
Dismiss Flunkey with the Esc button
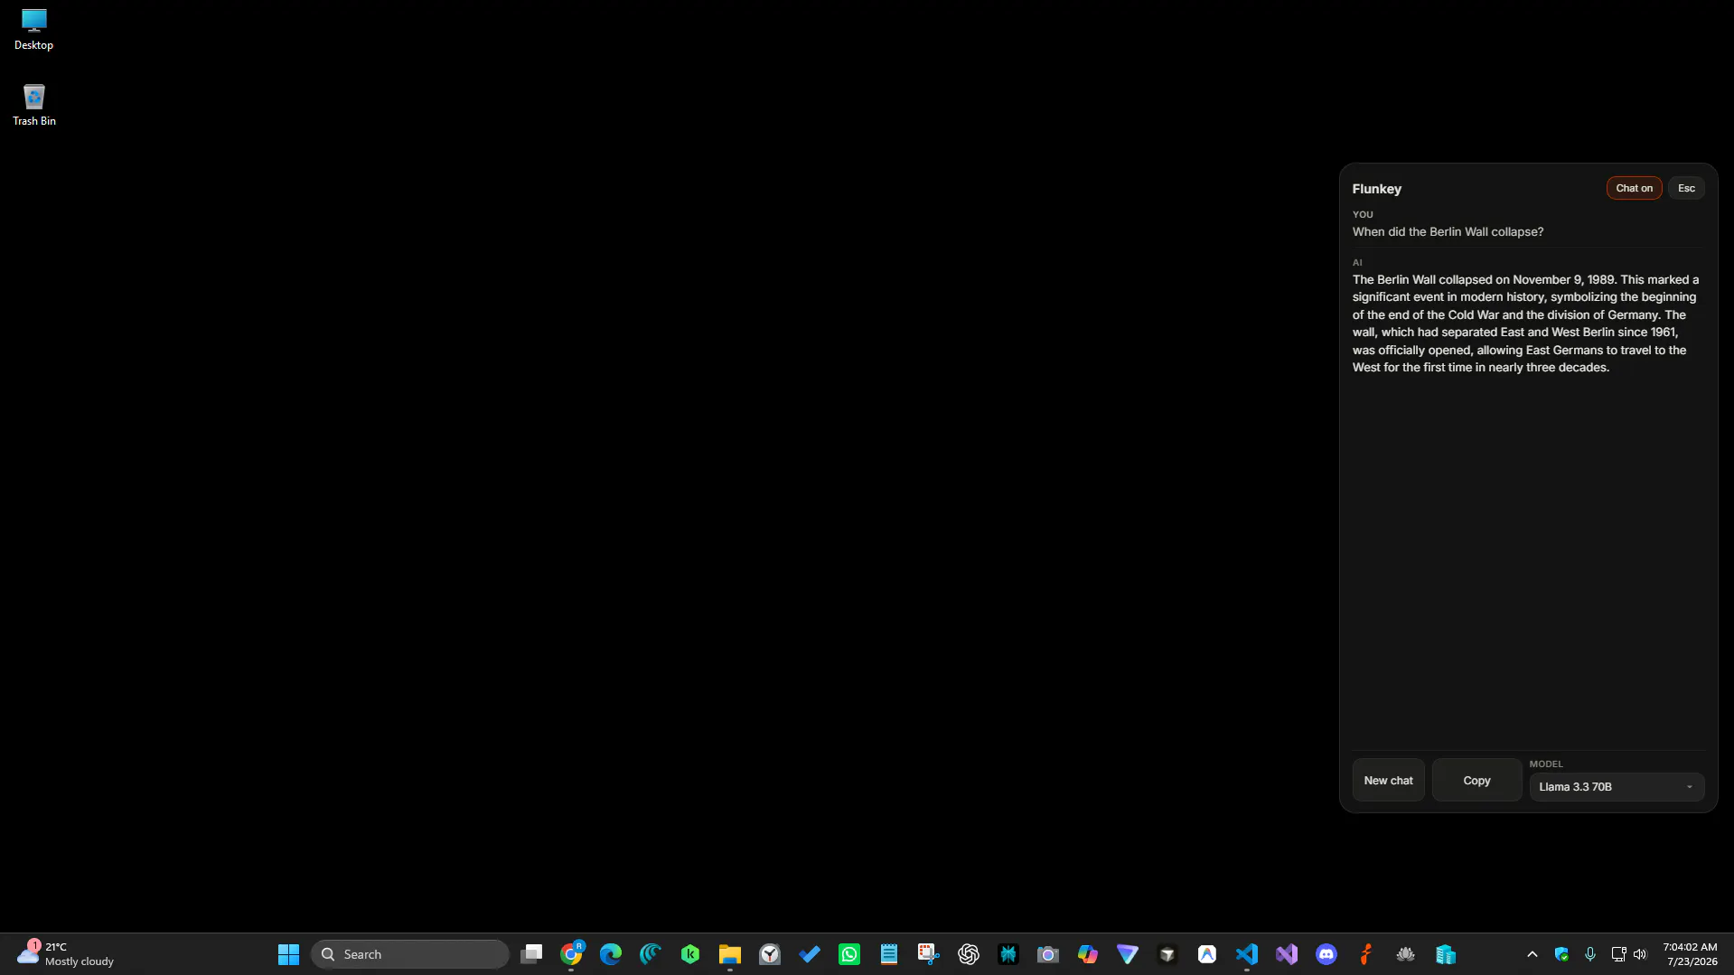(x=1686, y=188)
